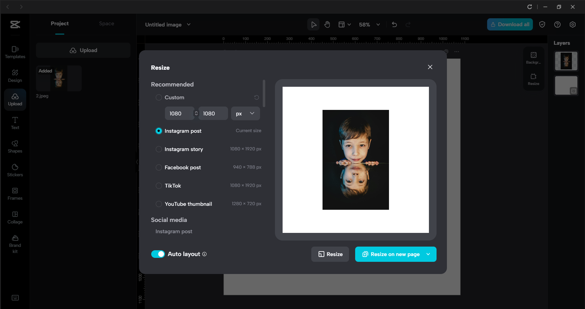Switch to the Project tab

tap(60, 23)
